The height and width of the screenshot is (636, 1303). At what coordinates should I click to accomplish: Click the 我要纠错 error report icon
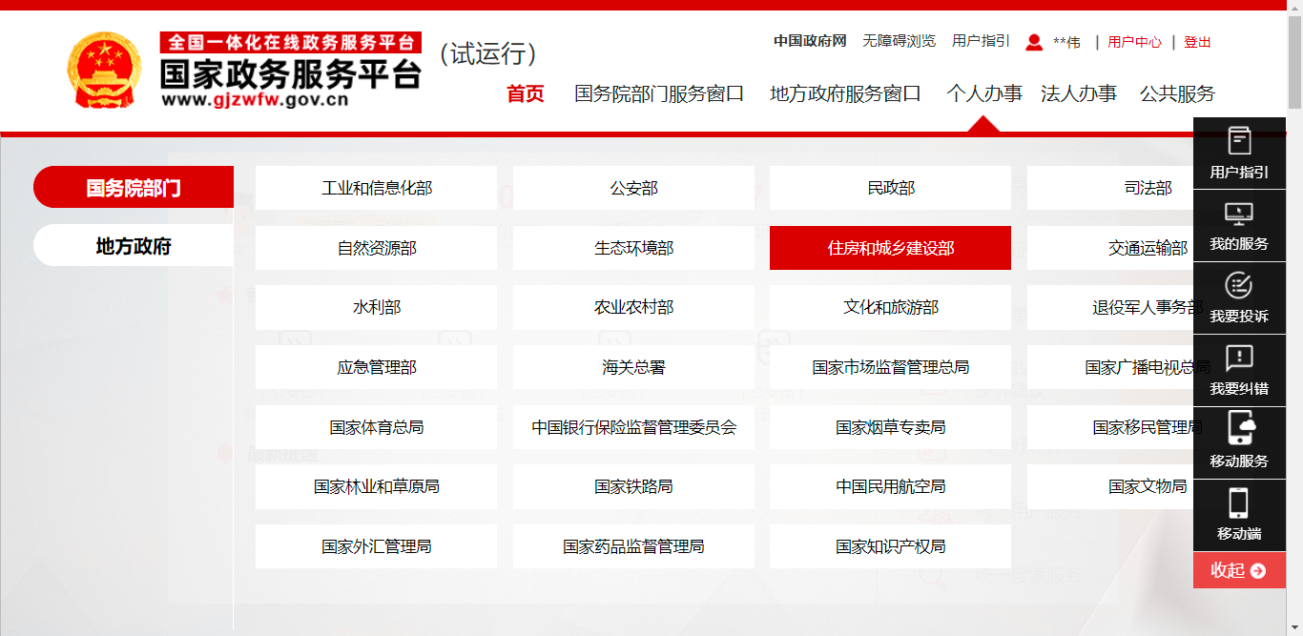(1239, 358)
